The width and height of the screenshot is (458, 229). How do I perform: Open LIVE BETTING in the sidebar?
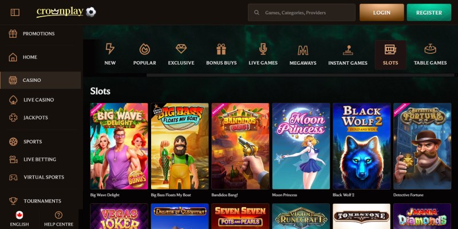point(40,160)
